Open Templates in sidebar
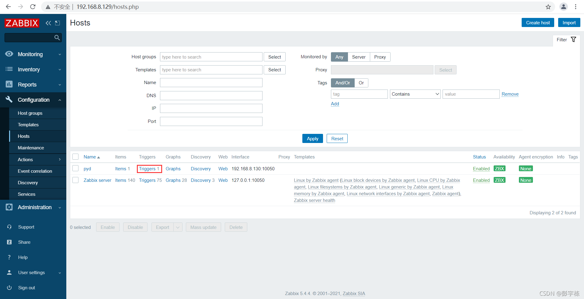 coord(28,124)
